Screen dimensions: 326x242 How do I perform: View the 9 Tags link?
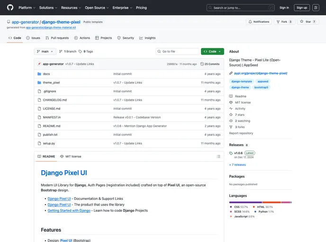pos(86,52)
